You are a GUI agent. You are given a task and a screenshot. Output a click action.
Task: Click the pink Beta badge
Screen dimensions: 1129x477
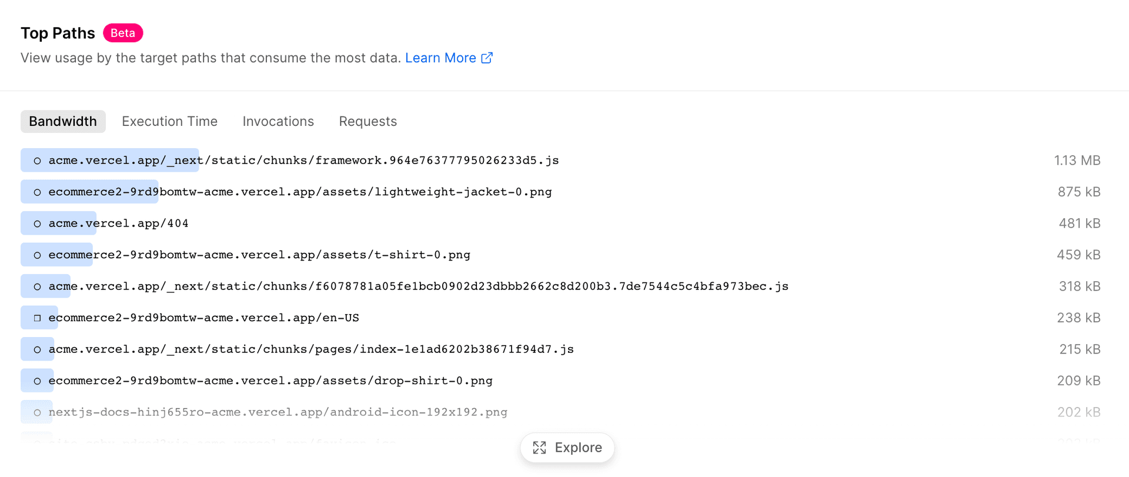[123, 33]
